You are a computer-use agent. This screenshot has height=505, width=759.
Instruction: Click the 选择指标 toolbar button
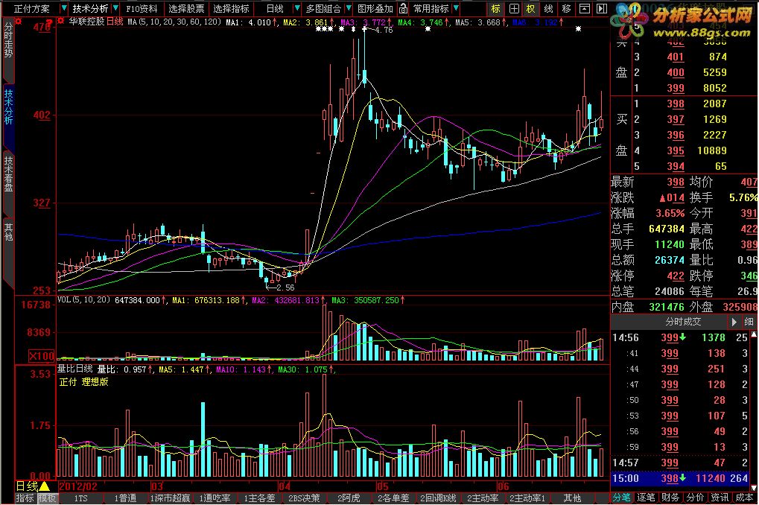(x=232, y=9)
